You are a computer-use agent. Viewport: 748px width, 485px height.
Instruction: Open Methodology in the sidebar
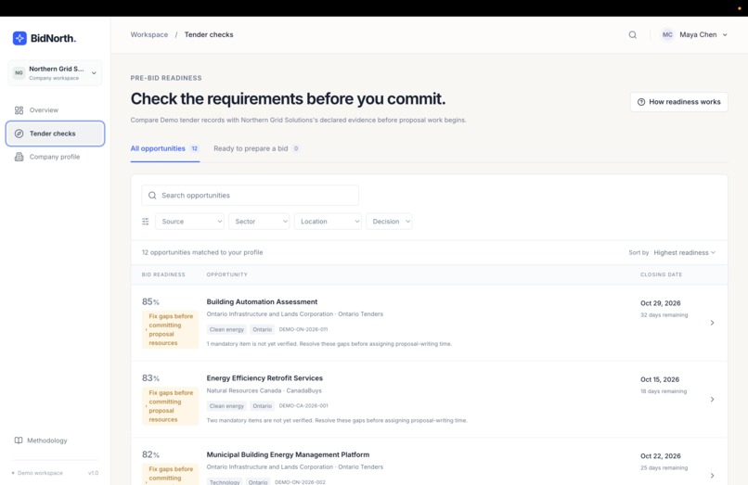tap(41, 440)
